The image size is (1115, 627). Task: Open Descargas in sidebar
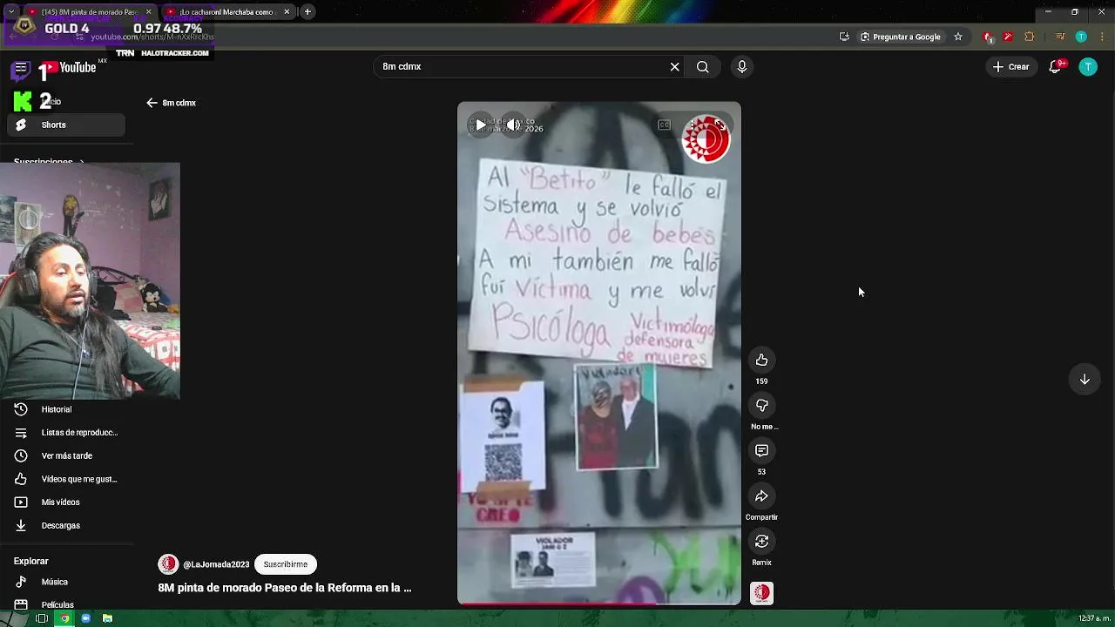click(x=66, y=526)
